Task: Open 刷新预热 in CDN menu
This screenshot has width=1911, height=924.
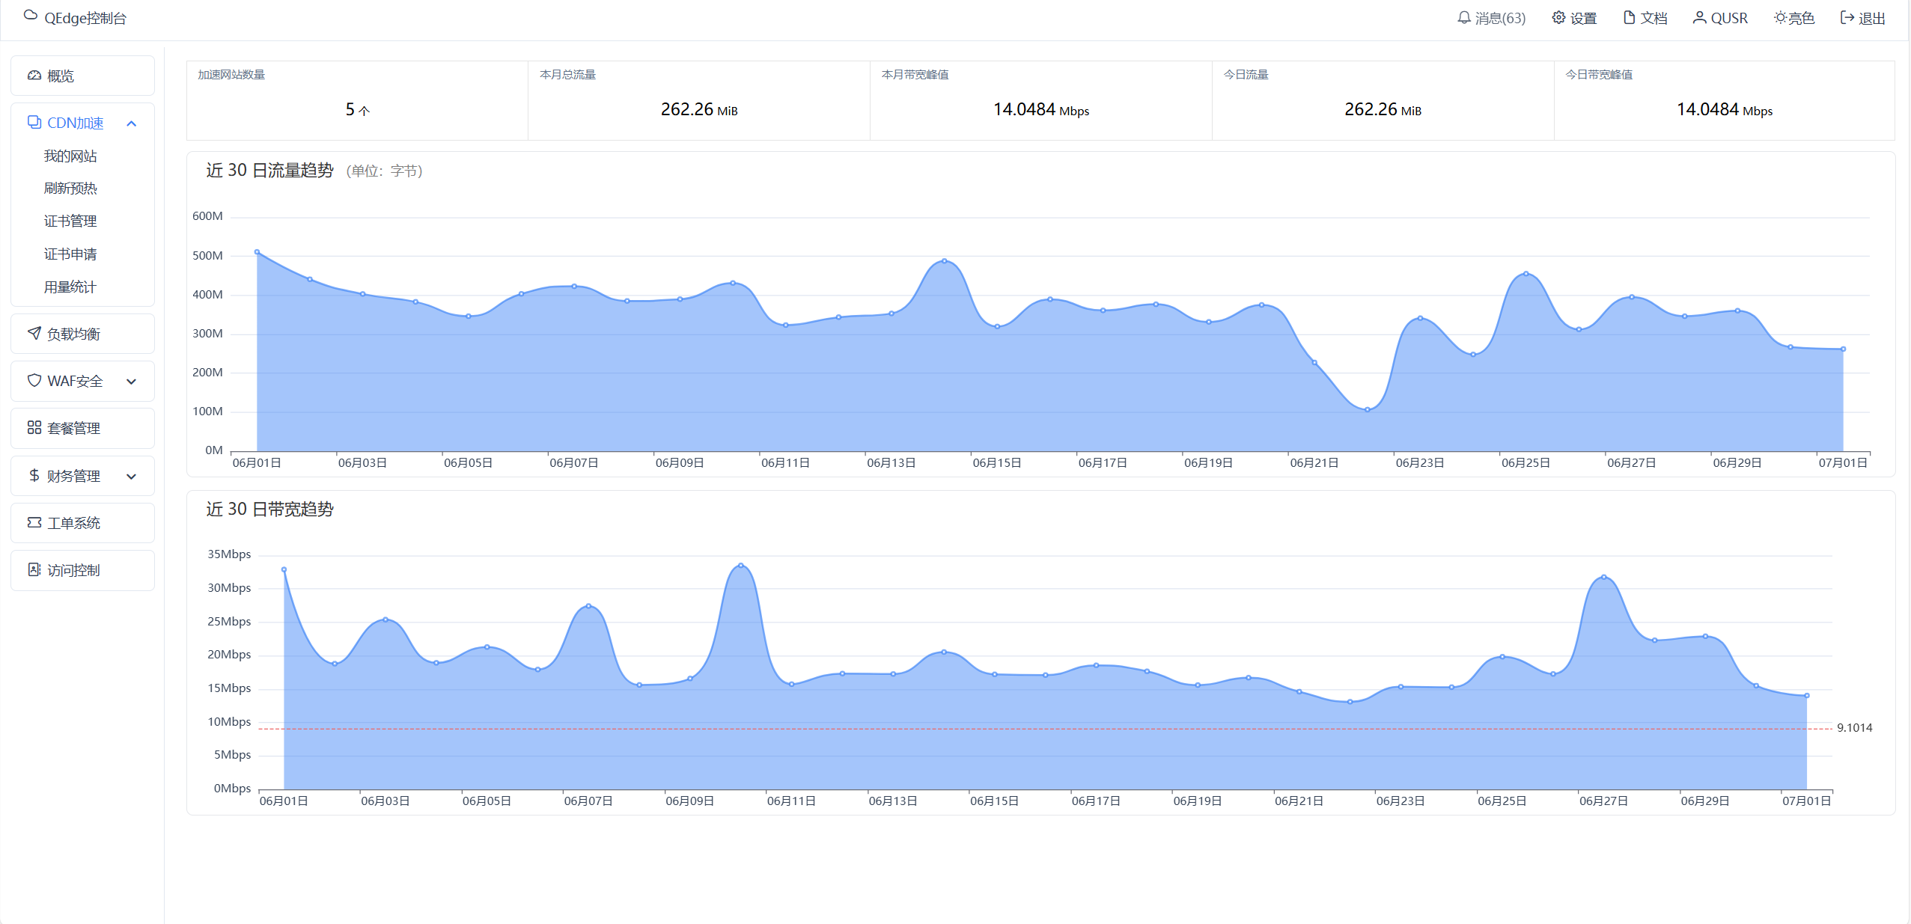Action: coord(70,189)
